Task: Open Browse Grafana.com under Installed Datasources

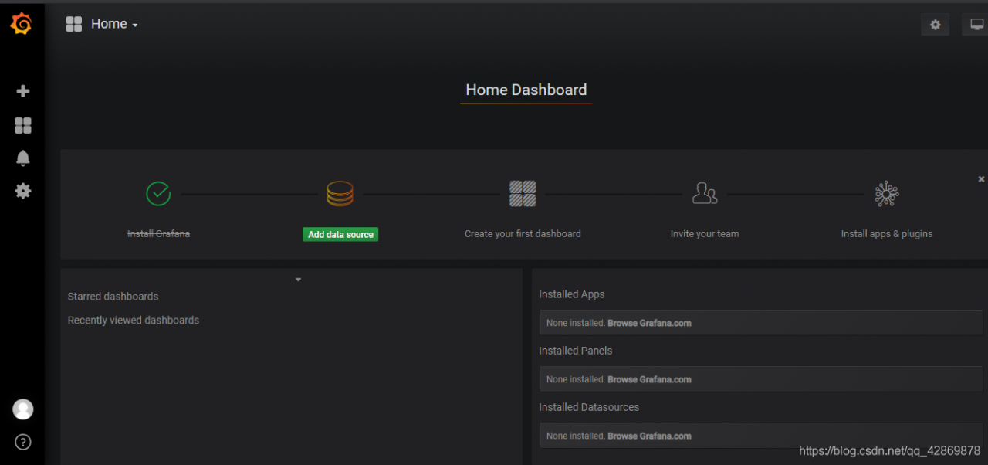Action: pyautogui.click(x=649, y=436)
